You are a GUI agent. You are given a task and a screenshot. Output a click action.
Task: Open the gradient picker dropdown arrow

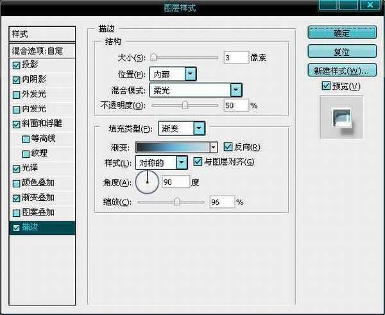point(214,147)
